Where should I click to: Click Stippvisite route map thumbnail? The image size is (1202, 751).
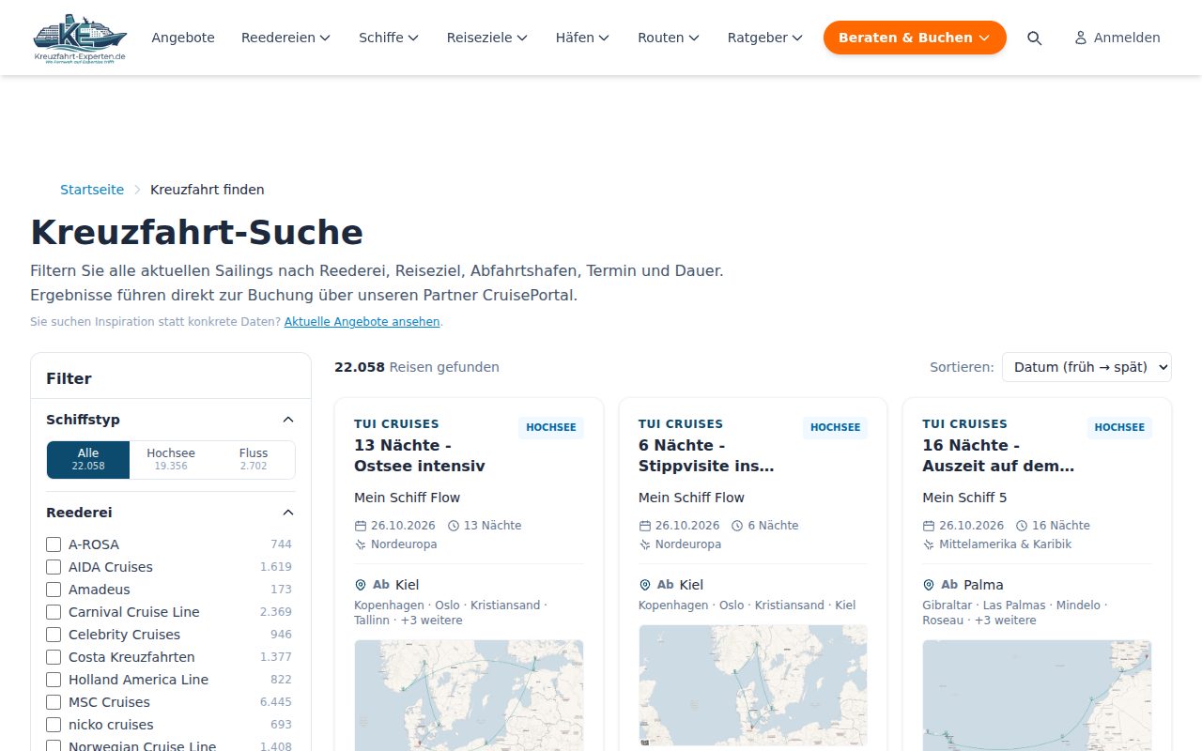[x=753, y=685]
